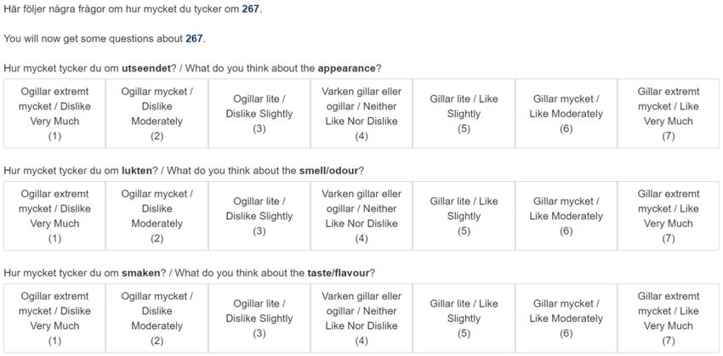Pick Neither Like Nor Dislike for smell/odour
Screen dimensions: 723x356
pos(361,216)
